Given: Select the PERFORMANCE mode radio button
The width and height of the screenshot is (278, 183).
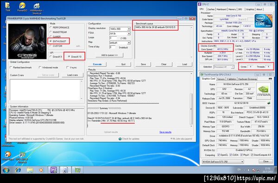Looking at the screenshot, I should (51, 27).
